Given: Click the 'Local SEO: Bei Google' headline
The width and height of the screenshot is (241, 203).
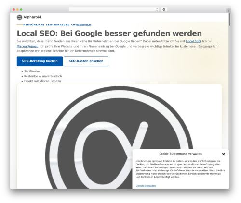Looking at the screenshot, I should click(109, 33).
